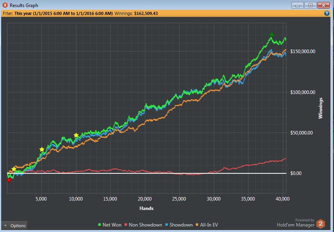Click the green up-triangle peak marker
The width and height of the screenshot is (334, 232).
(x=271, y=35)
